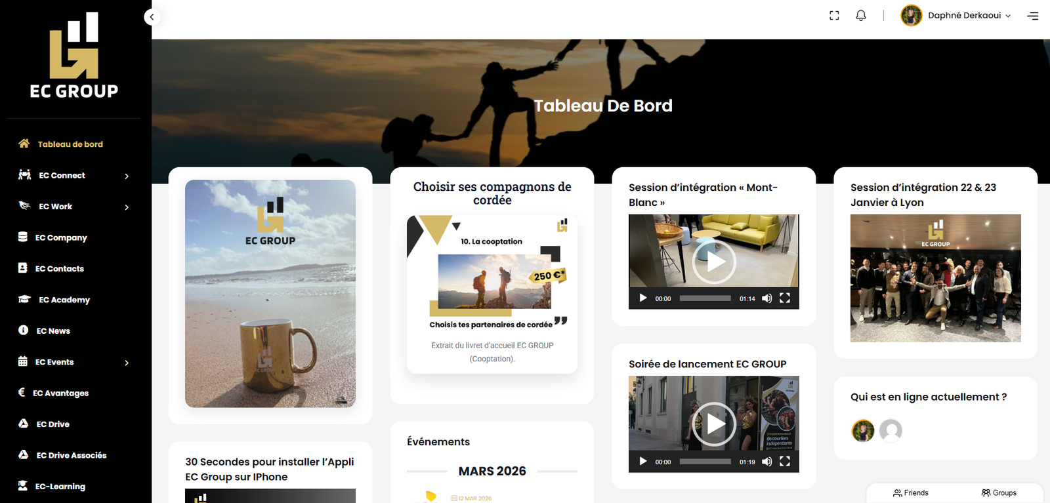
Task: Click the EC News info icon
Action: 24,330
